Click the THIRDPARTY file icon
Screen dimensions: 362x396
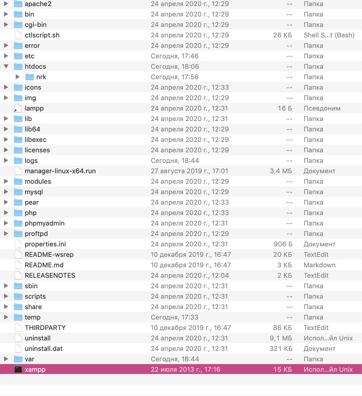(x=18, y=328)
